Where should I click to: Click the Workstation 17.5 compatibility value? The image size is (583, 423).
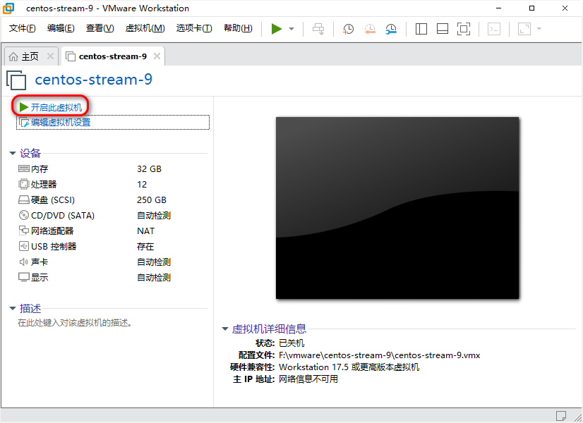[349, 367]
